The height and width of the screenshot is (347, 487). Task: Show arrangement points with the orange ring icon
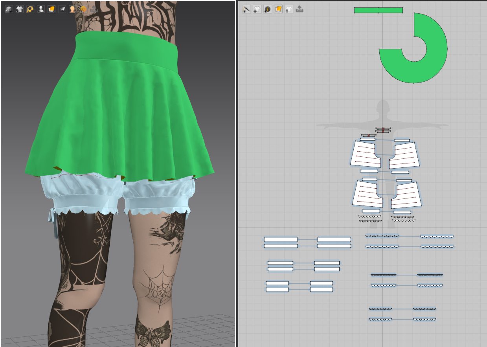[30, 9]
